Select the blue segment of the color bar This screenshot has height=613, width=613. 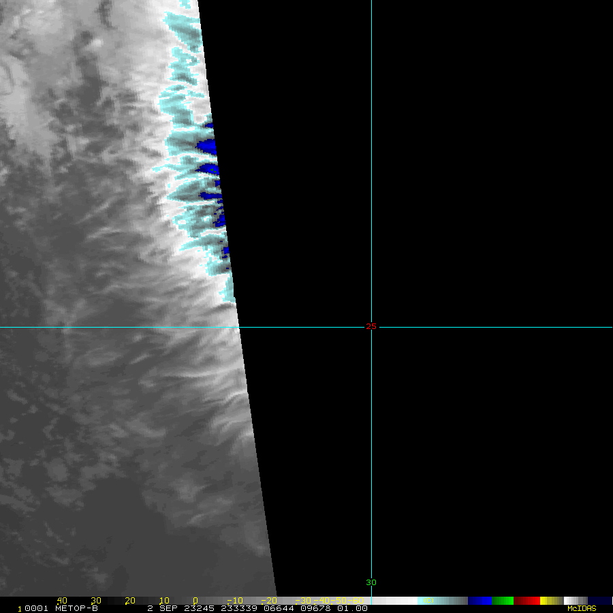click(x=480, y=601)
